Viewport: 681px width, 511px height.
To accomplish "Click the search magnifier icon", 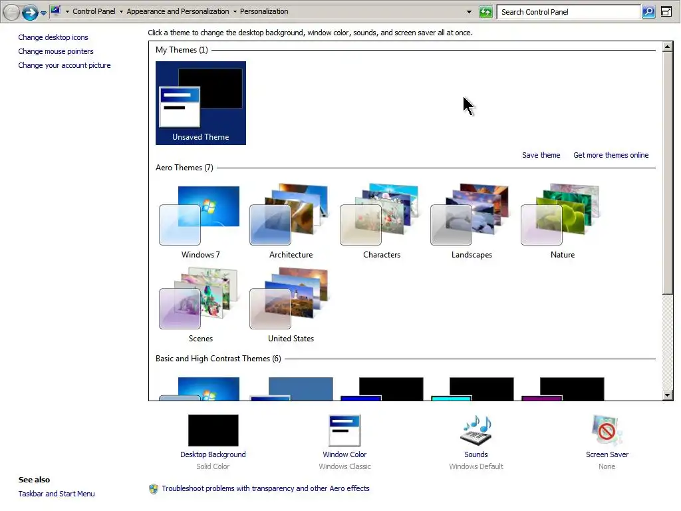I will click(648, 12).
